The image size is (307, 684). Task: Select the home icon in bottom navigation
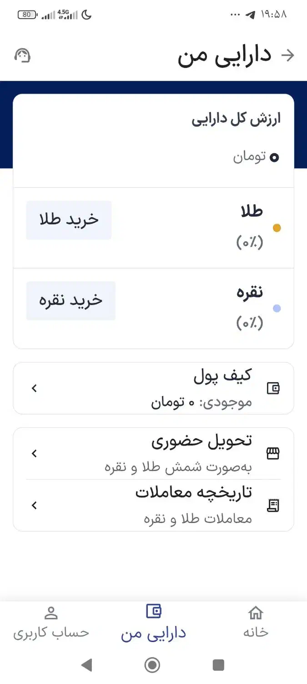pyautogui.click(x=255, y=613)
